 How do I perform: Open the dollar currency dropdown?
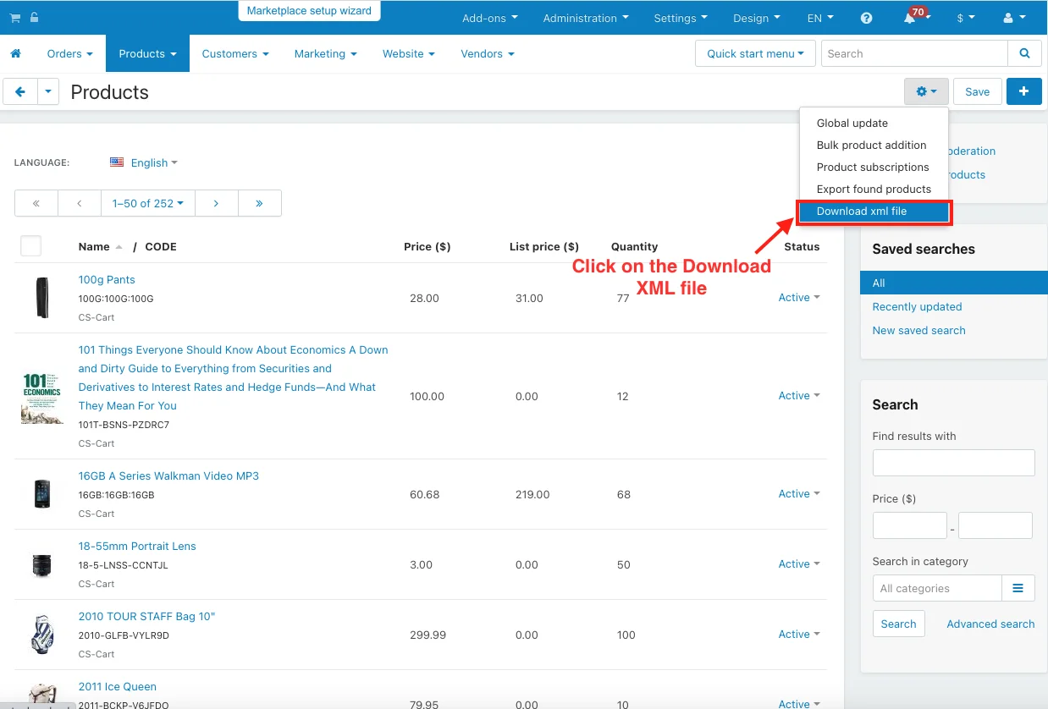[966, 18]
